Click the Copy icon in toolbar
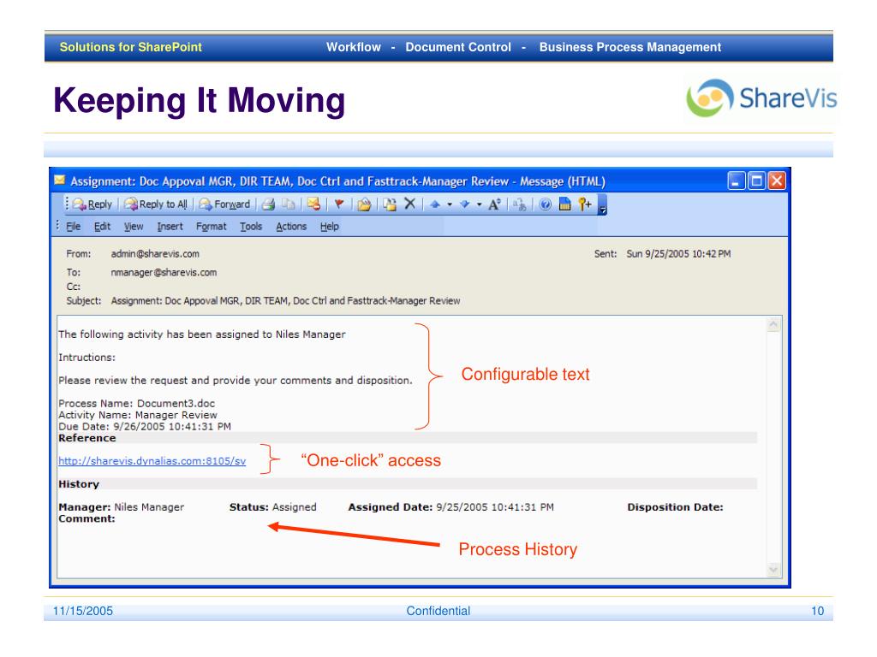Image resolution: width=877 pixels, height=657 pixels. tap(288, 204)
